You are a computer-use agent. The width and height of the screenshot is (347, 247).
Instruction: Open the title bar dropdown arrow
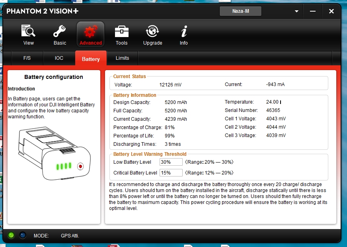[296, 11]
